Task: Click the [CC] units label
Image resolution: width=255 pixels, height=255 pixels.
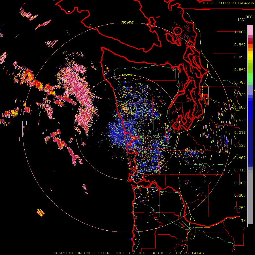Action: tap(242, 20)
